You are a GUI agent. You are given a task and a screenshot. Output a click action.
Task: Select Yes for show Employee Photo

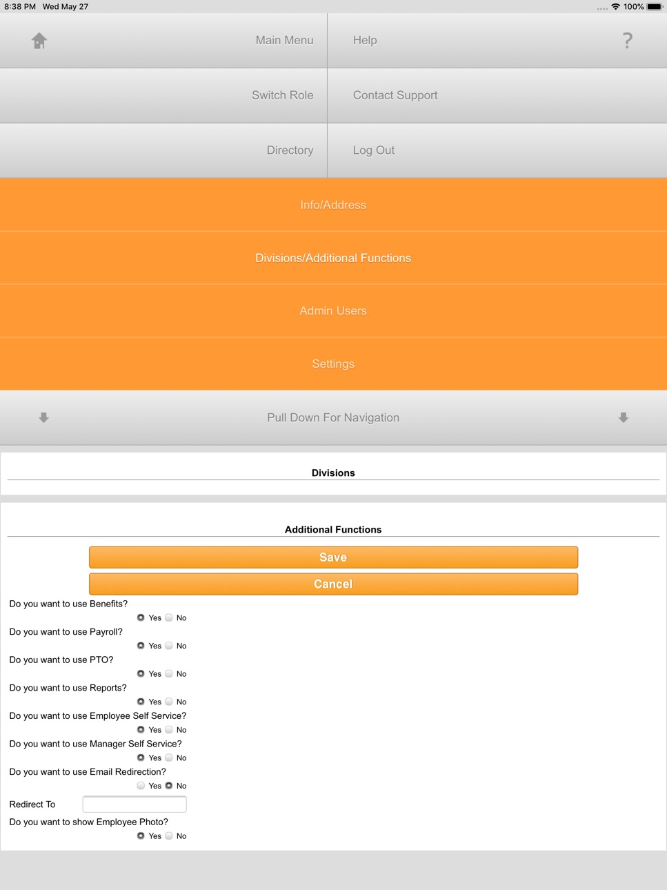pos(141,835)
